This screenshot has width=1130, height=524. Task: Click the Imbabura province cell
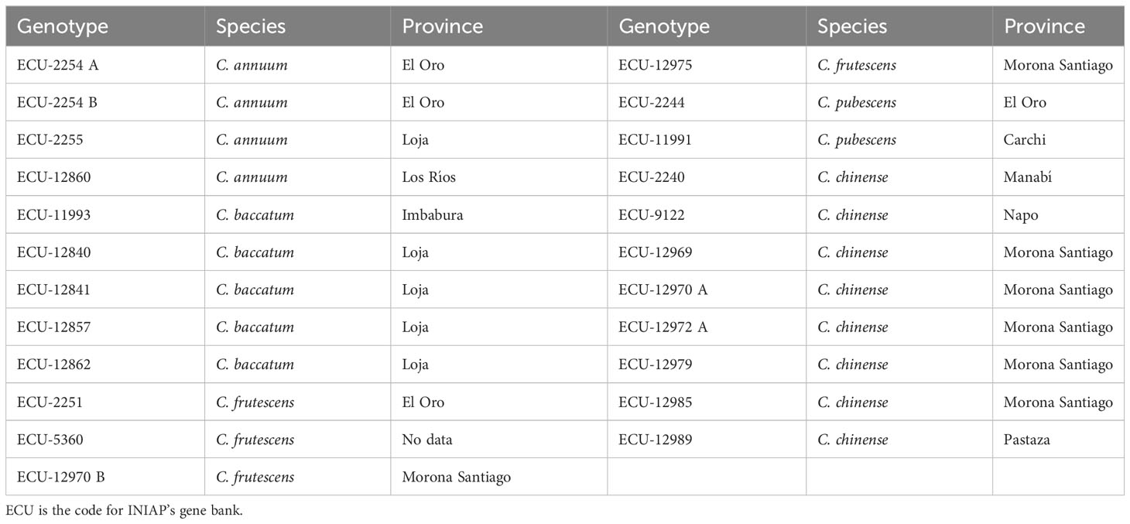(499, 215)
